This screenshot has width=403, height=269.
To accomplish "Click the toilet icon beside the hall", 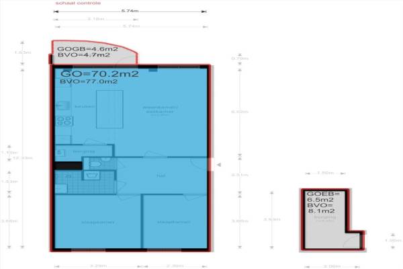I will tap(95, 163).
